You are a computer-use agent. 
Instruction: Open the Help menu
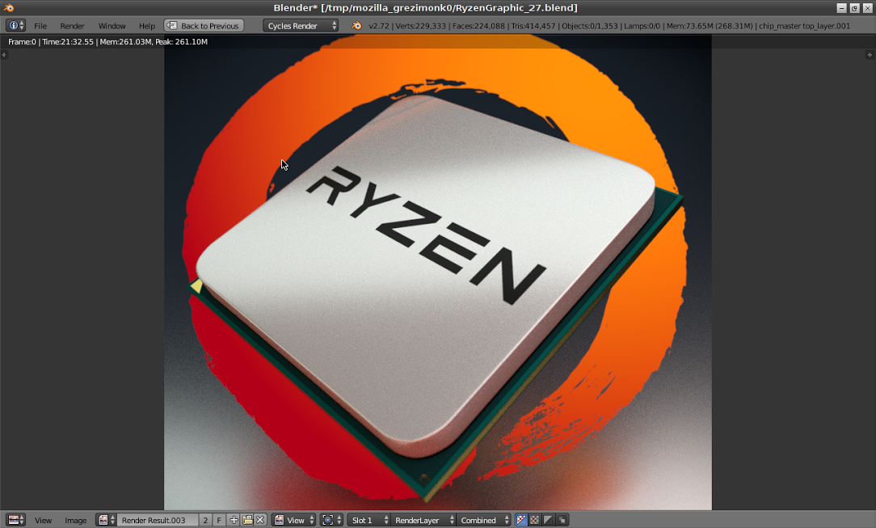pyautogui.click(x=147, y=26)
